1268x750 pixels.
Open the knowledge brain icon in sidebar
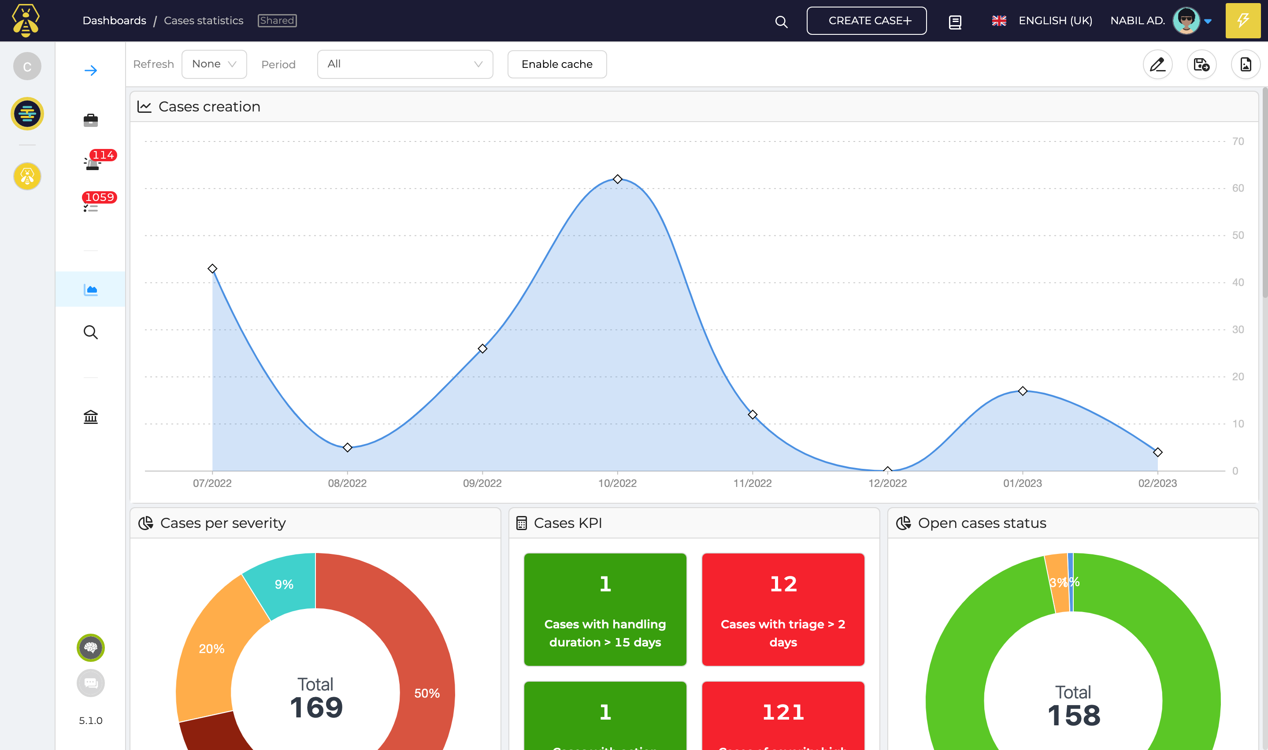[x=90, y=647]
